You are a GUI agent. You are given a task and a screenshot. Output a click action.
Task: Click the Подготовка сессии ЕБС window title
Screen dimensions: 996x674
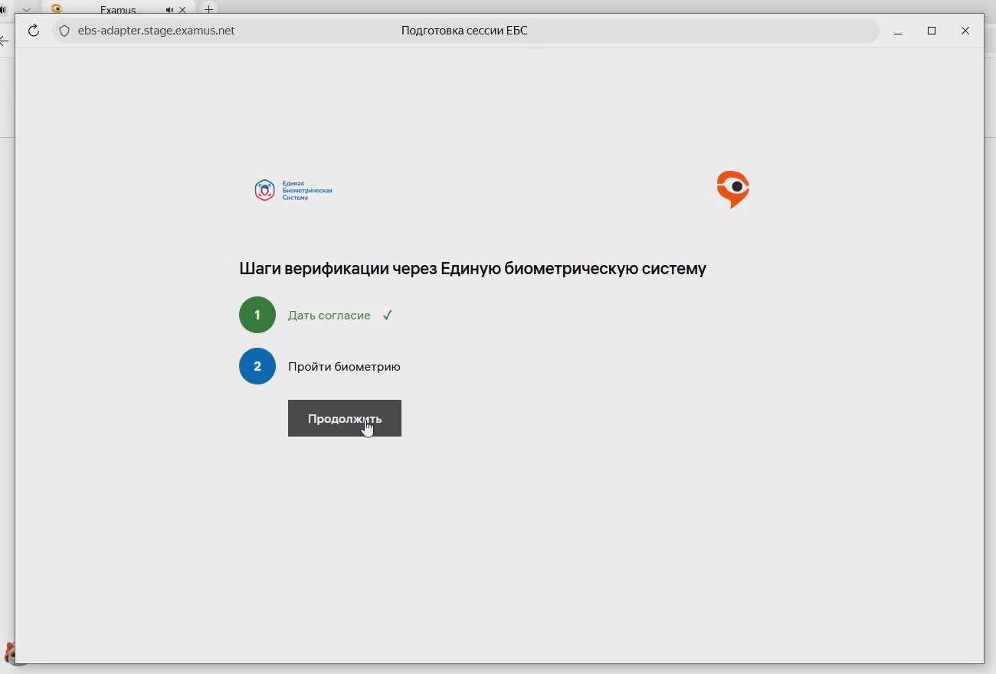(x=464, y=31)
